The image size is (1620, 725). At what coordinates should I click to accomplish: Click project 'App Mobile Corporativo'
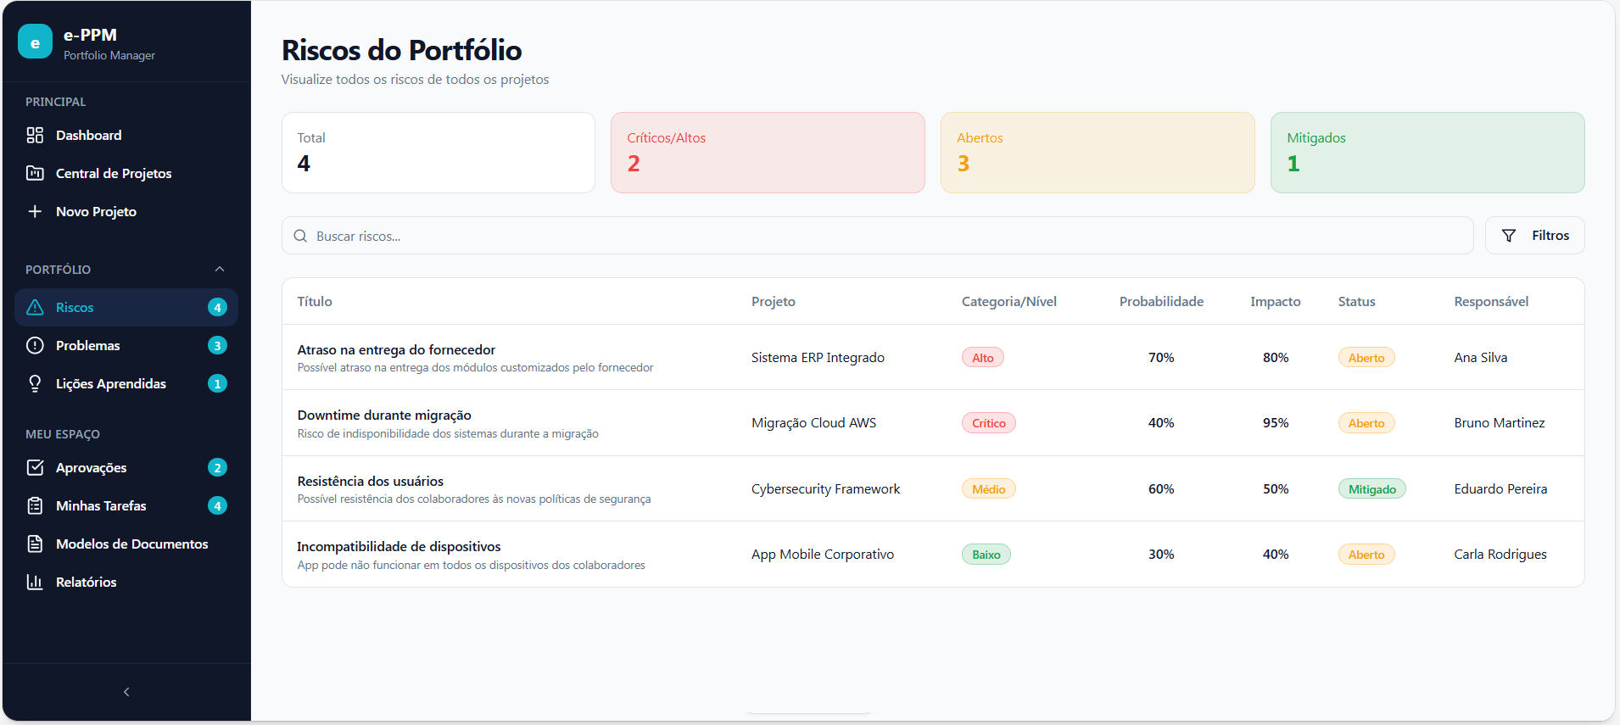(823, 554)
